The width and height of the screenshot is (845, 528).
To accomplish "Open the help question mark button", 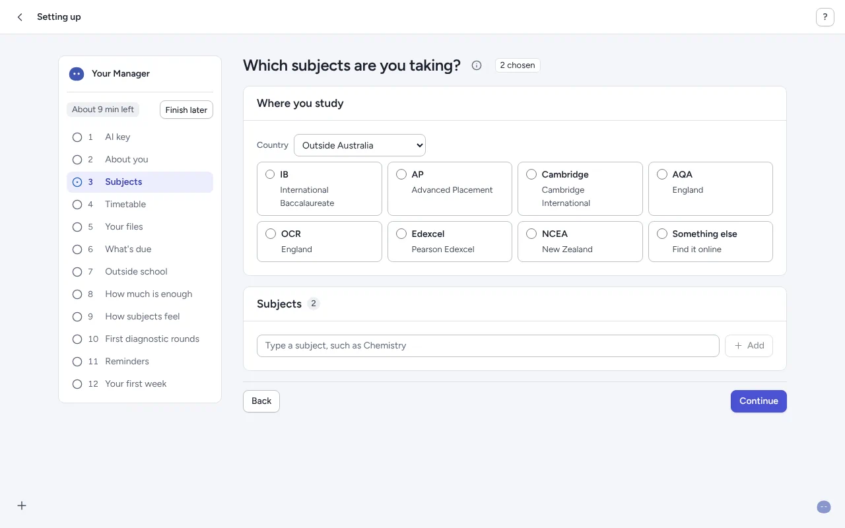I will 825,17.
